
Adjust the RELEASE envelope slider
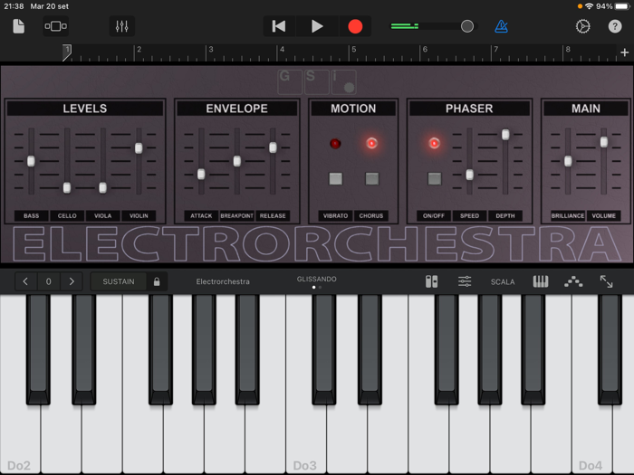tap(273, 147)
